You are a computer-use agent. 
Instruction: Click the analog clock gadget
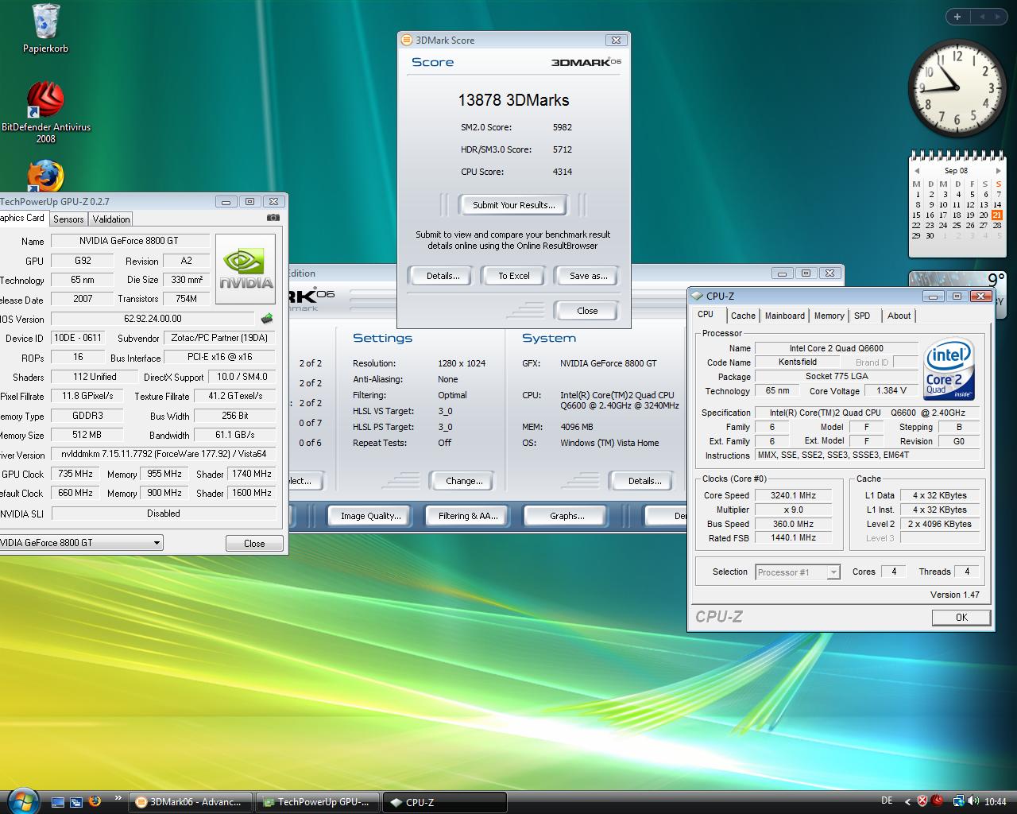(956, 88)
